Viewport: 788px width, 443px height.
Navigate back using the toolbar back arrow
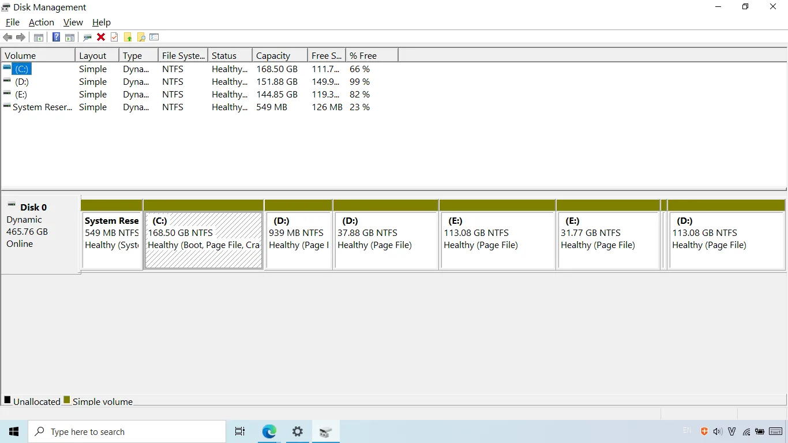[7, 37]
